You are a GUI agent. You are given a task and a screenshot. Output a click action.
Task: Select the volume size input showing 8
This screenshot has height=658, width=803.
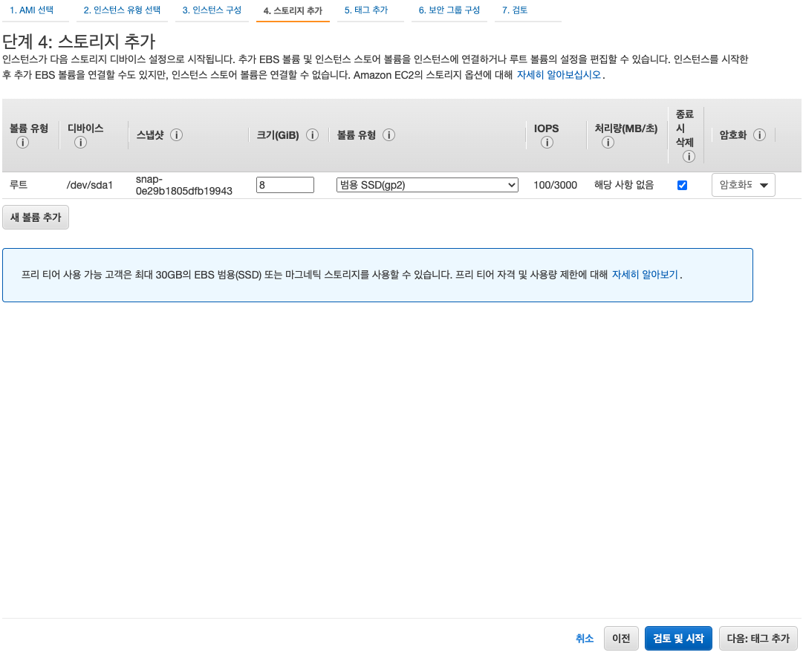pyautogui.click(x=285, y=185)
